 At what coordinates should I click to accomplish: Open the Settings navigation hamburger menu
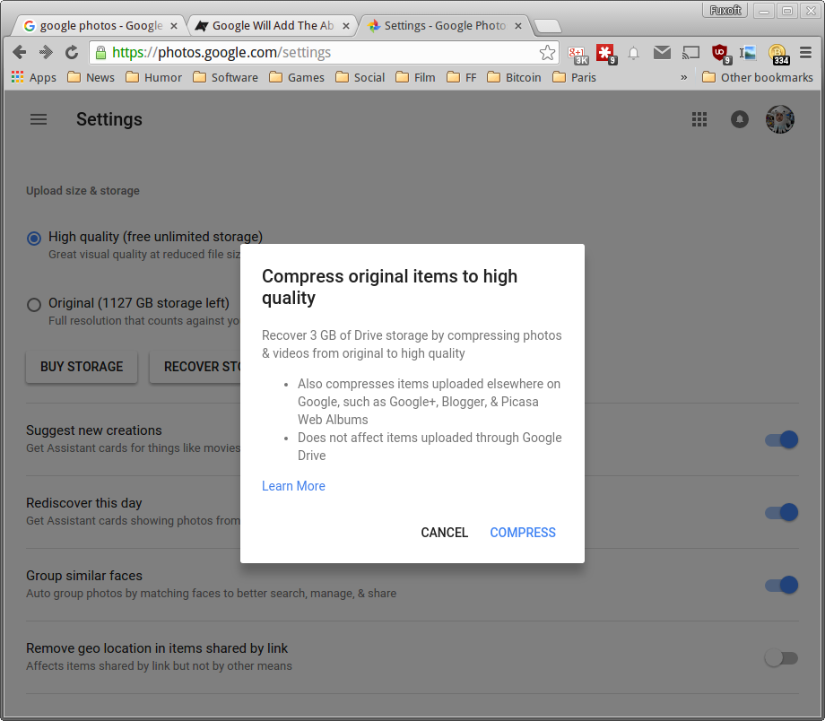[x=39, y=119]
